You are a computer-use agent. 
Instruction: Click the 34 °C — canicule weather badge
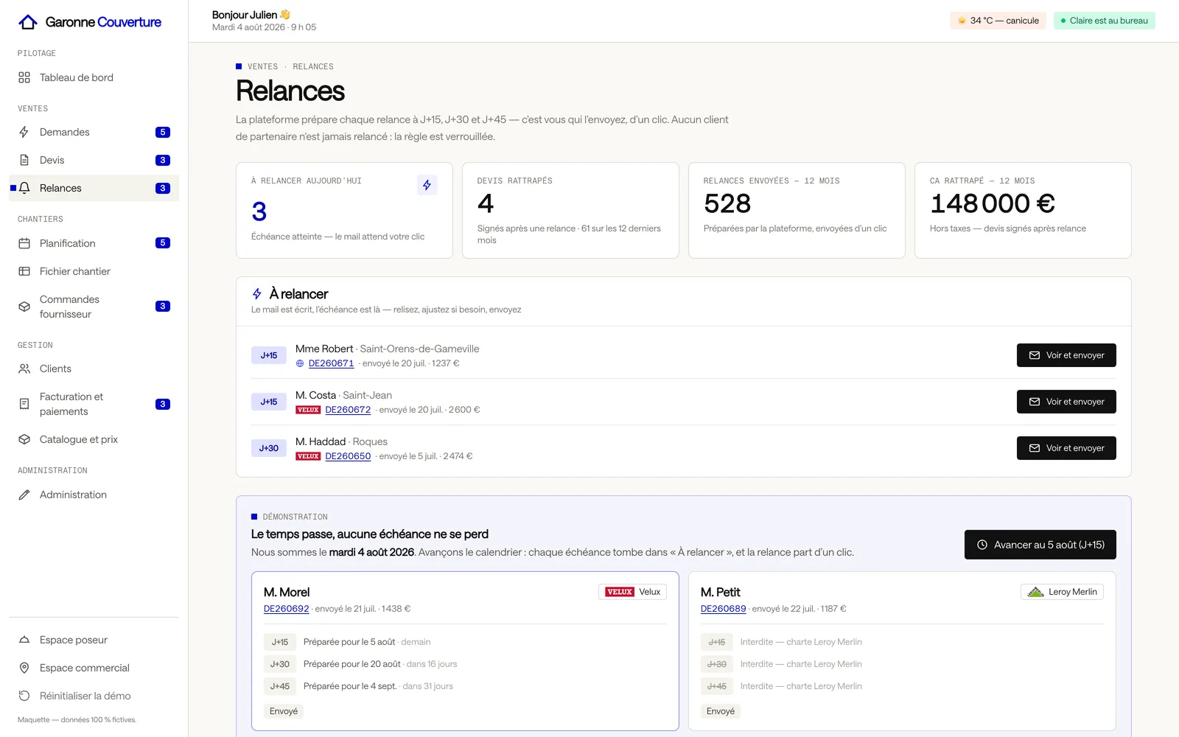[998, 21]
